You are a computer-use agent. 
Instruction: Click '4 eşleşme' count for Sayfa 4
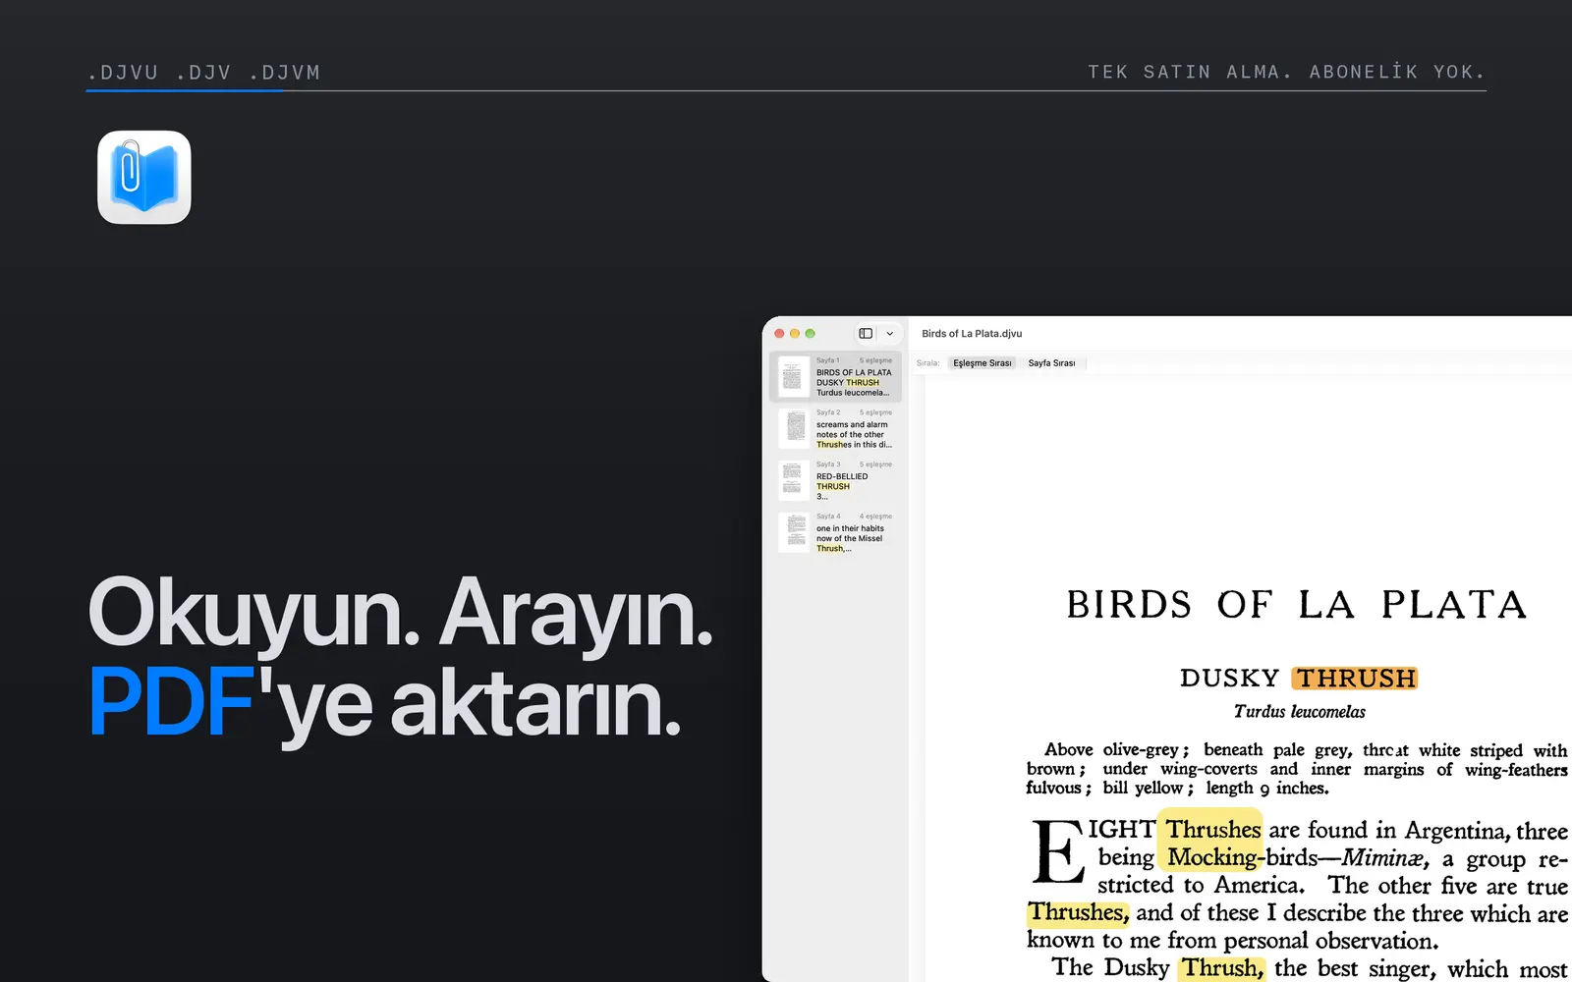click(x=875, y=517)
